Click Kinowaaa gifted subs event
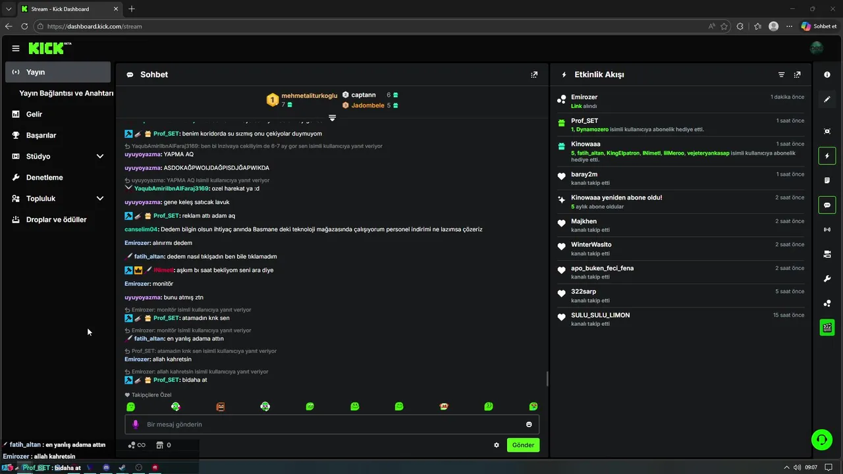This screenshot has width=843, height=474. click(x=681, y=152)
